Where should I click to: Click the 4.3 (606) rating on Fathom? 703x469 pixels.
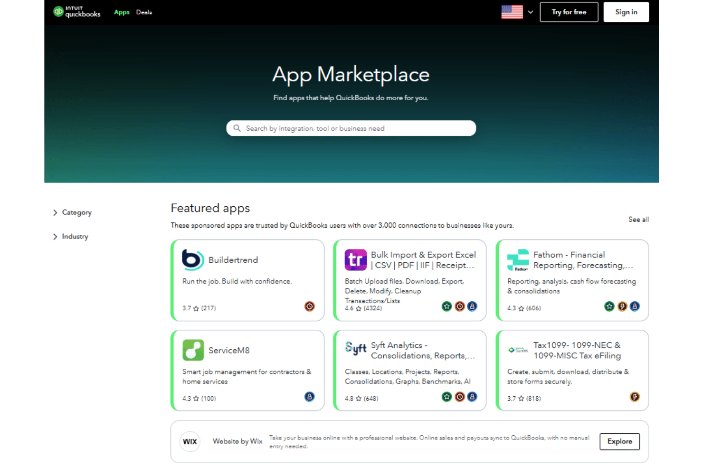pyautogui.click(x=524, y=308)
